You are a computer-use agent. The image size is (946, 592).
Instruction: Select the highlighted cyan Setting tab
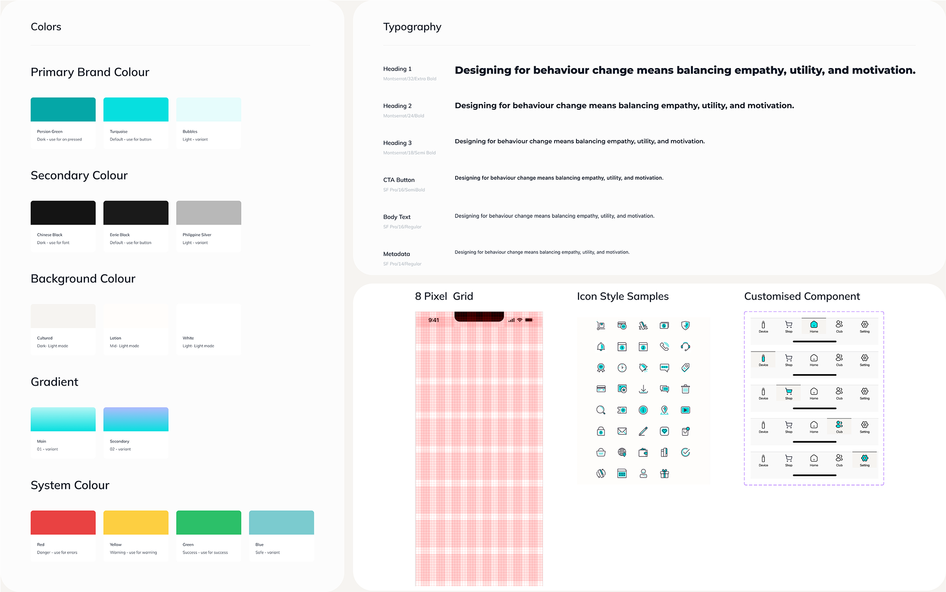(x=864, y=460)
